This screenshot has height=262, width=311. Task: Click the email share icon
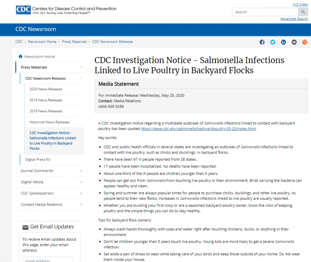coord(294,42)
